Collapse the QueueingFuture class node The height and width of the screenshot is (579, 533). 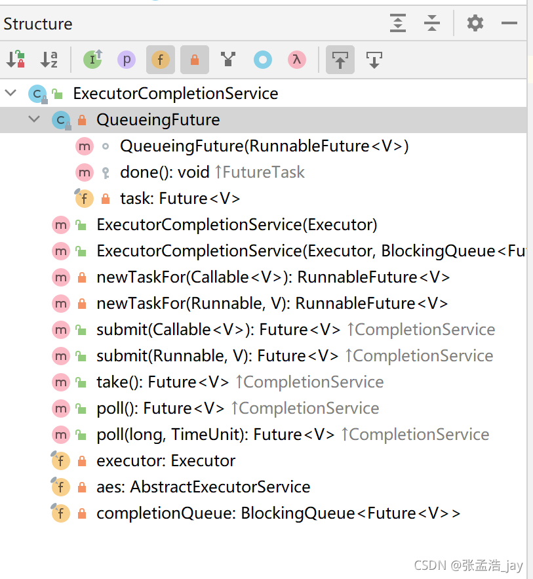34,119
